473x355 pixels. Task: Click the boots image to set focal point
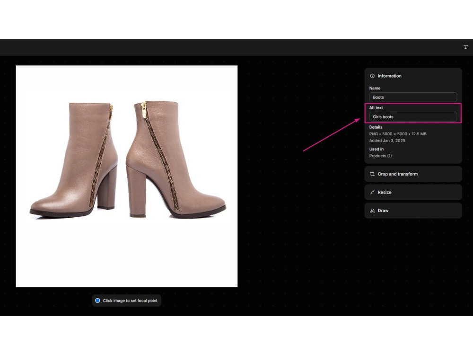click(127, 176)
